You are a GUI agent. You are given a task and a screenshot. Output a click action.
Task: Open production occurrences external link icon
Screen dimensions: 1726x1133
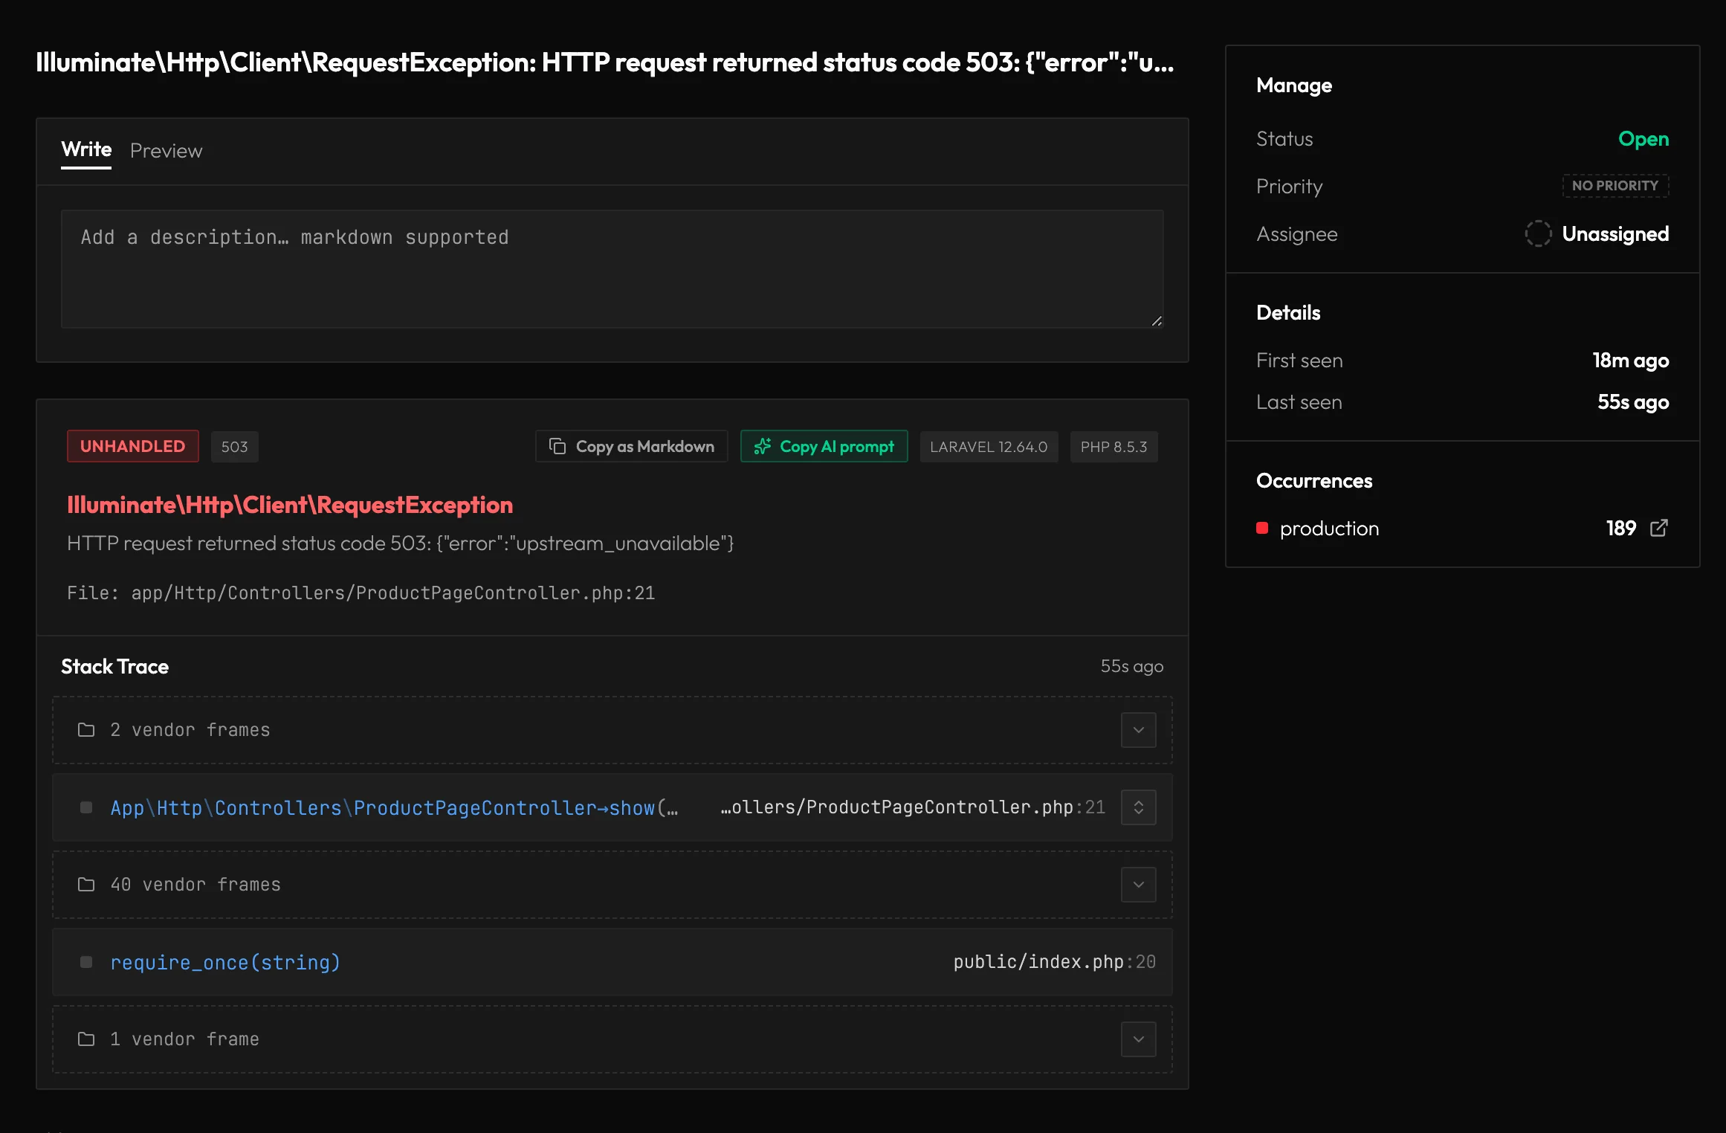[1659, 528]
